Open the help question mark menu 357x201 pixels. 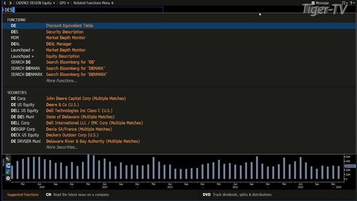coord(351,3)
